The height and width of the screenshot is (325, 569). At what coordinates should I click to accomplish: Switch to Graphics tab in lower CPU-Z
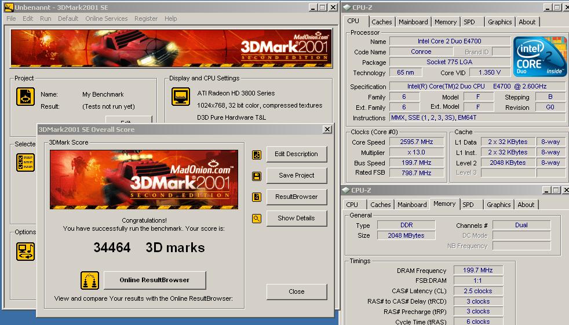pos(499,204)
